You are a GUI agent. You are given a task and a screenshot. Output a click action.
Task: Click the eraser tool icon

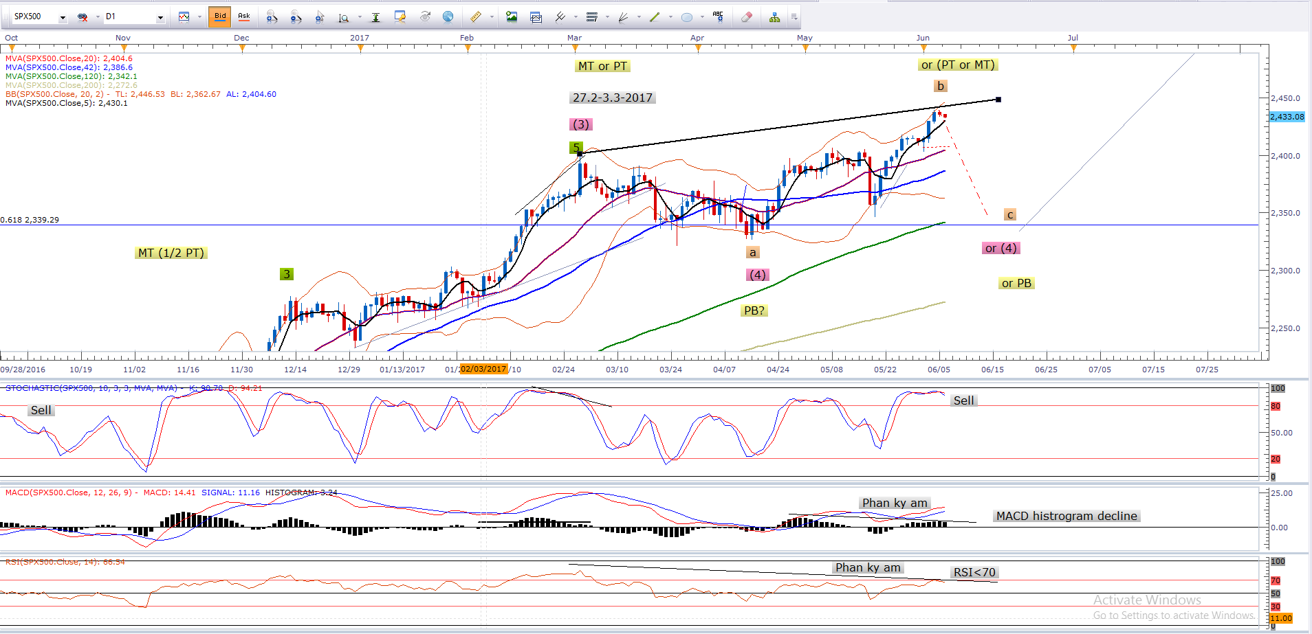747,17
